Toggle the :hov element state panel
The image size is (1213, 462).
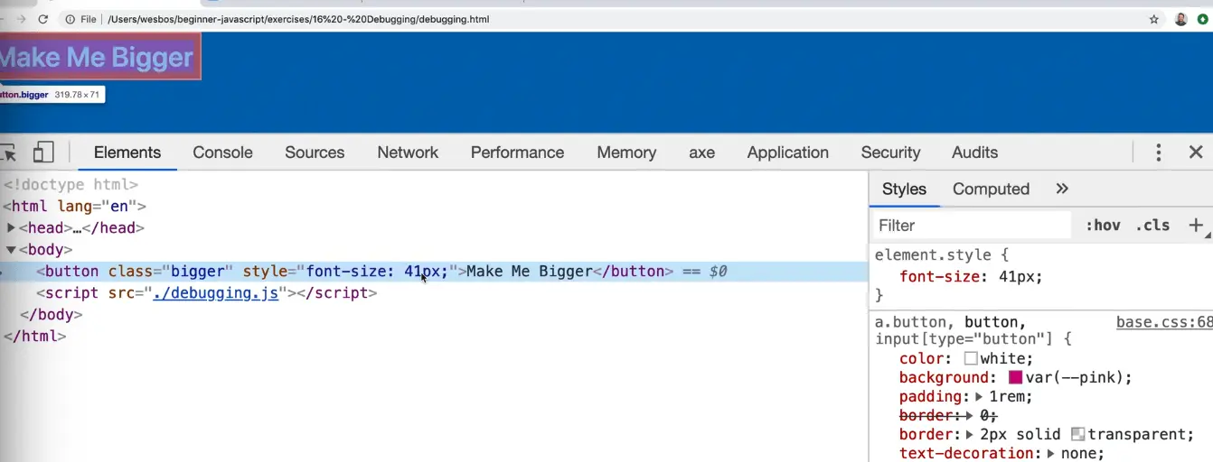(1103, 226)
